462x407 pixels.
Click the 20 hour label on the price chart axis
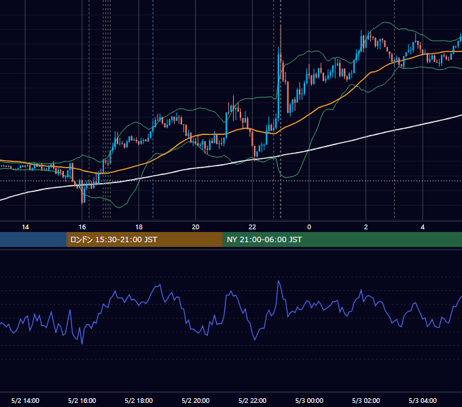pyautogui.click(x=196, y=227)
